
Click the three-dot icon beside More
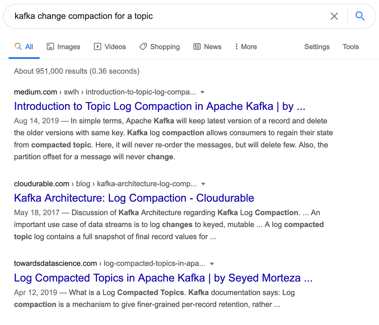[x=236, y=46]
